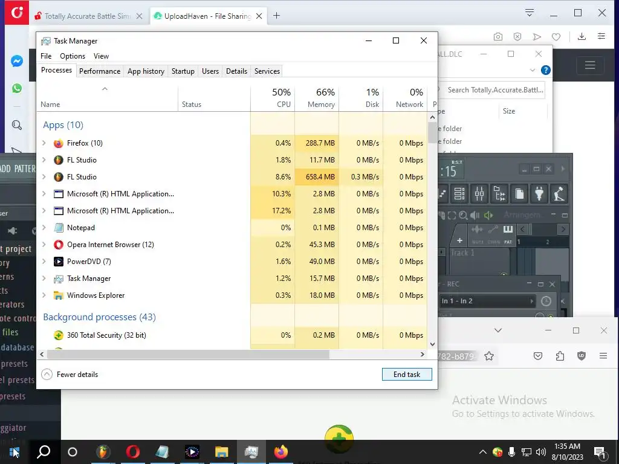Click the End task button
The height and width of the screenshot is (464, 619).
coord(407,374)
